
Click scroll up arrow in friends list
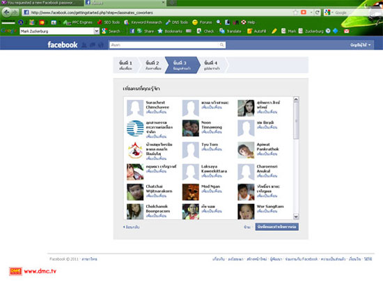point(296,99)
